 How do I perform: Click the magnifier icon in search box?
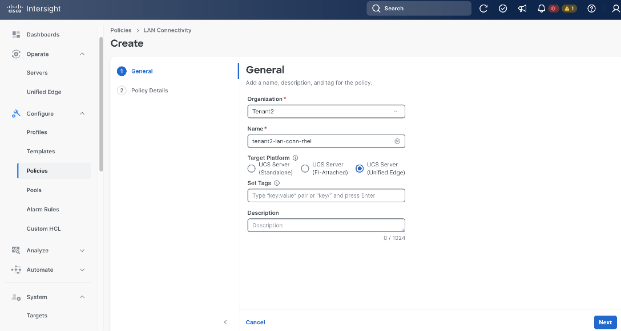click(376, 9)
